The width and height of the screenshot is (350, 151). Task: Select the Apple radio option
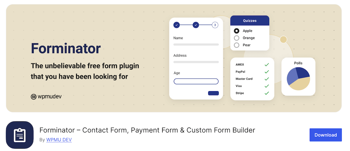[x=237, y=31]
